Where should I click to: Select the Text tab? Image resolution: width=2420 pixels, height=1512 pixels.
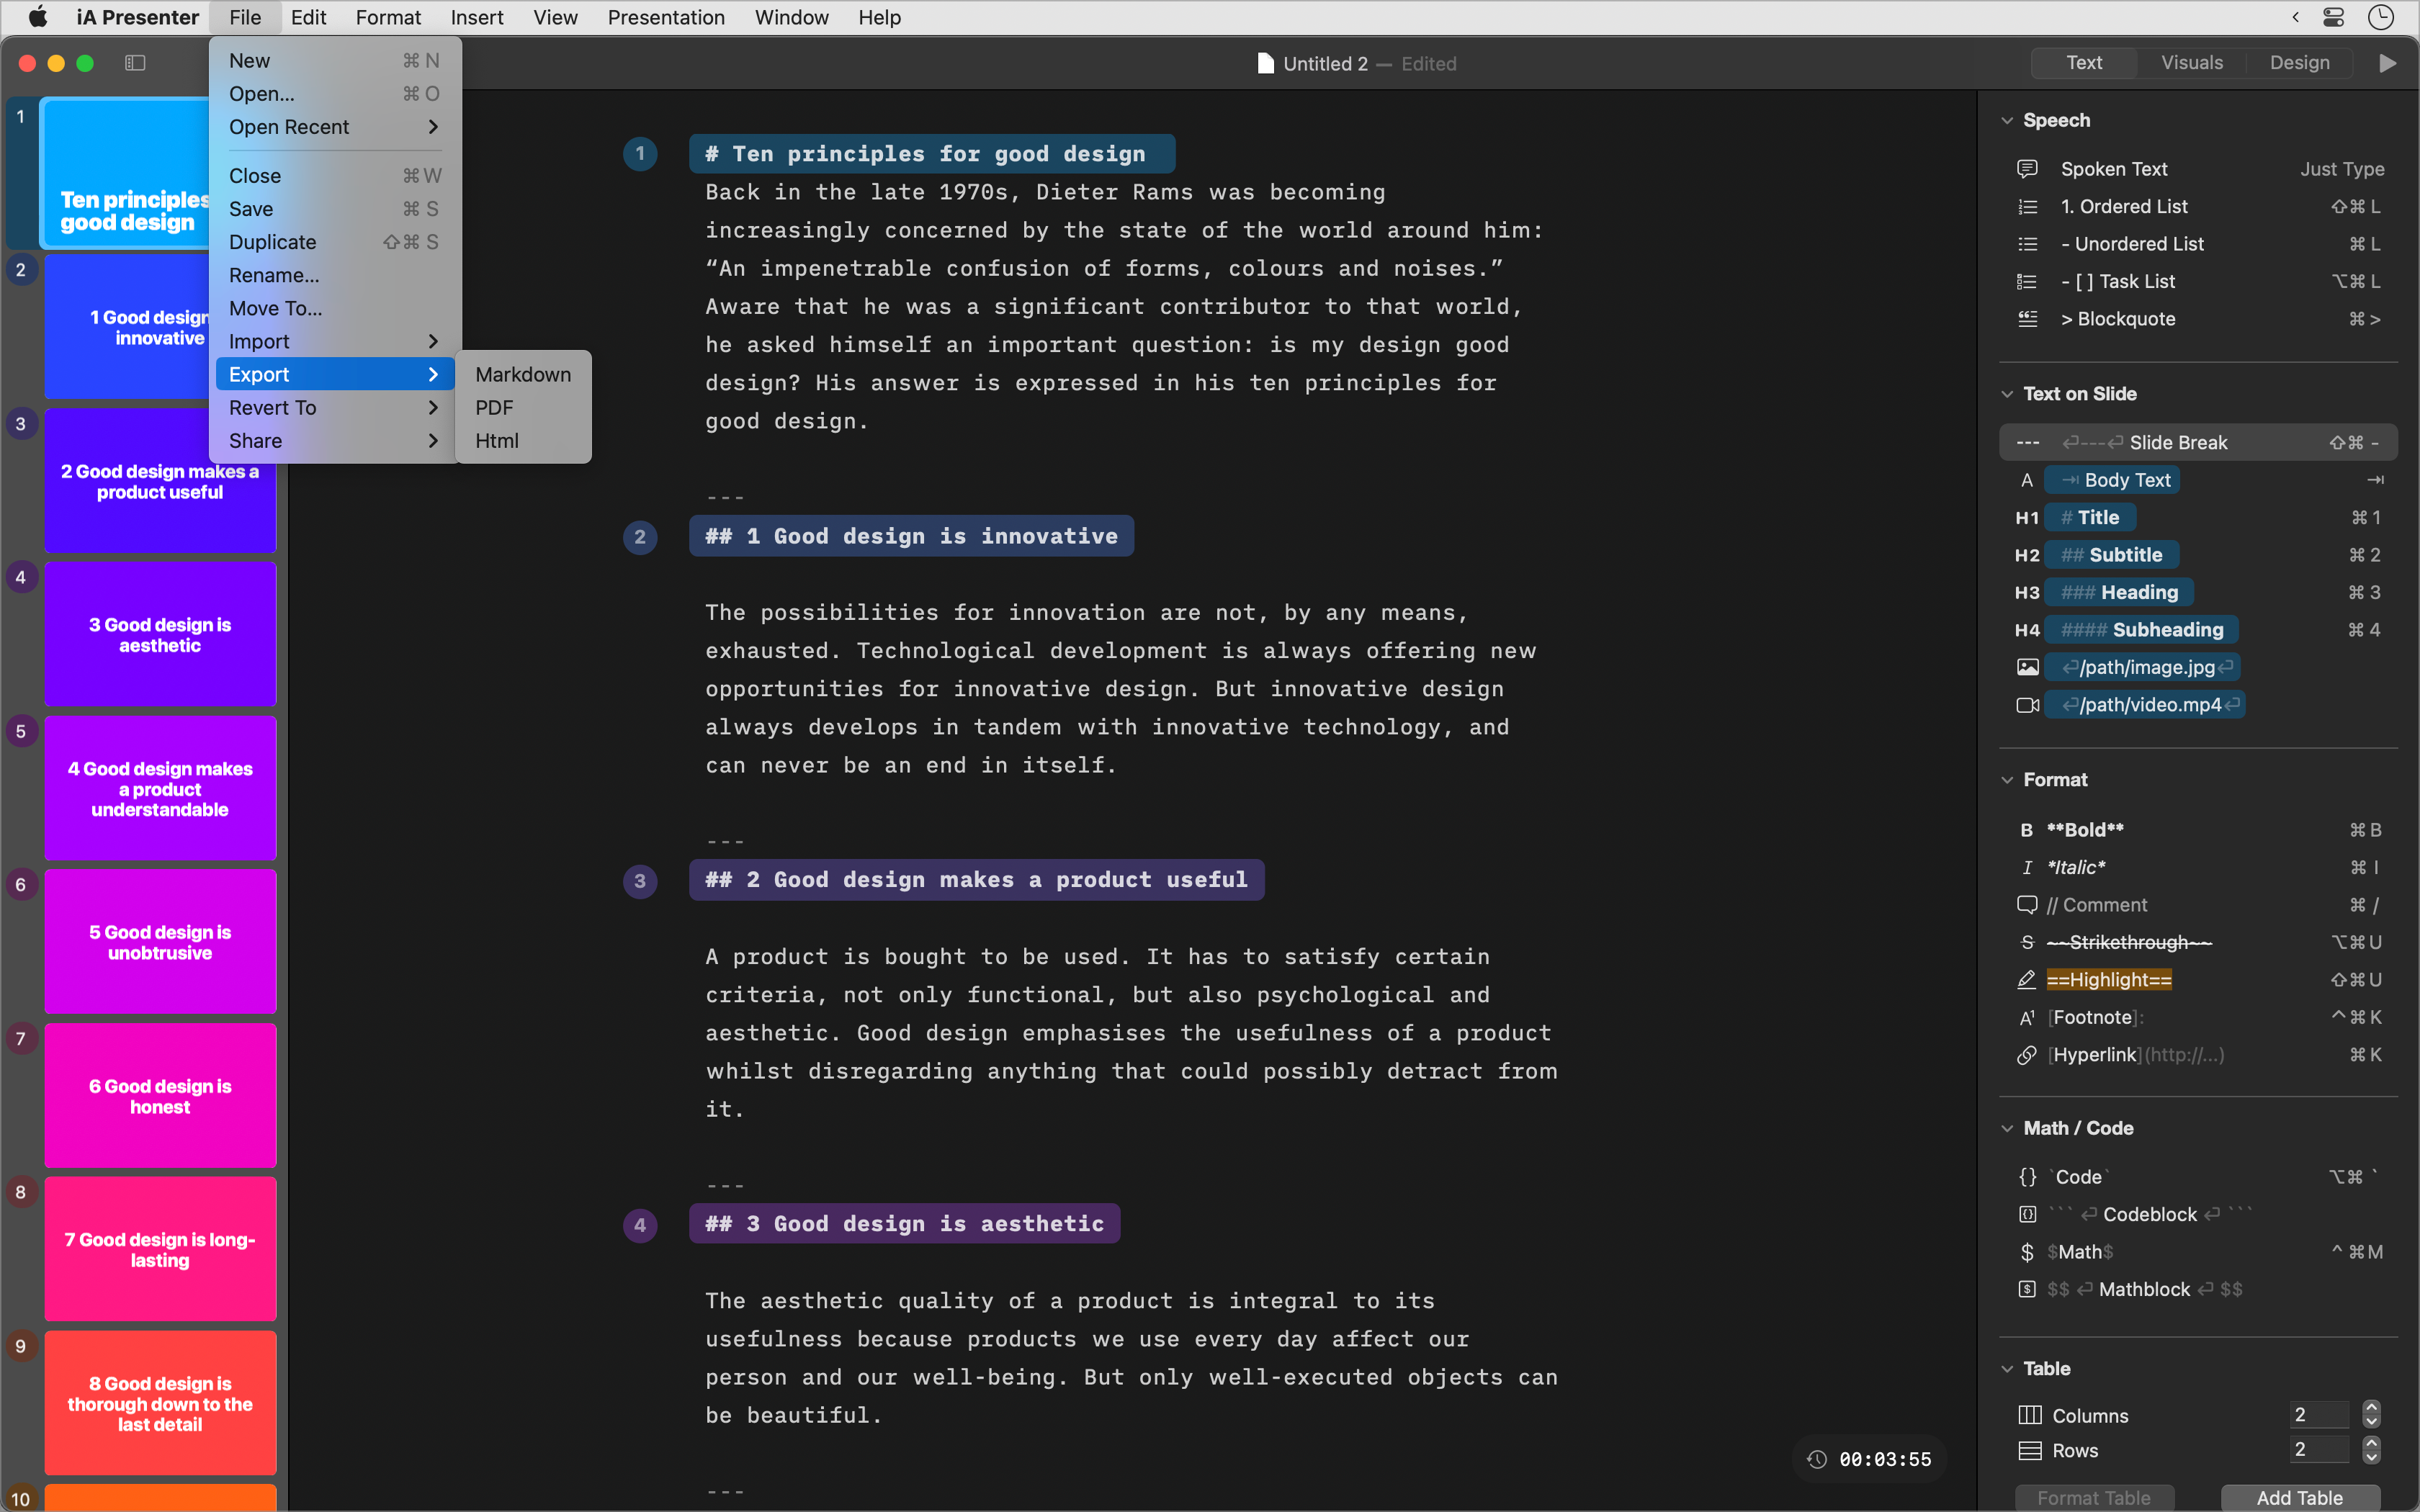tap(2084, 62)
